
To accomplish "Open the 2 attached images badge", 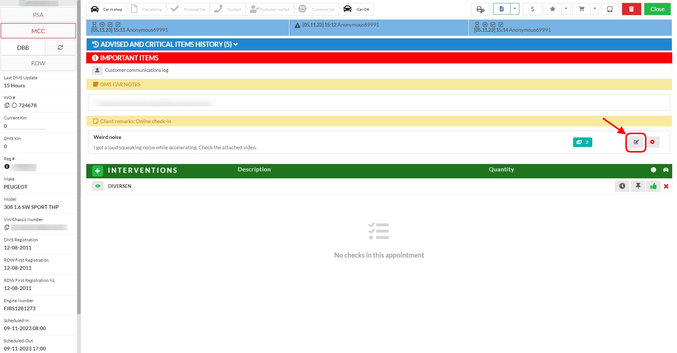I will tap(582, 142).
